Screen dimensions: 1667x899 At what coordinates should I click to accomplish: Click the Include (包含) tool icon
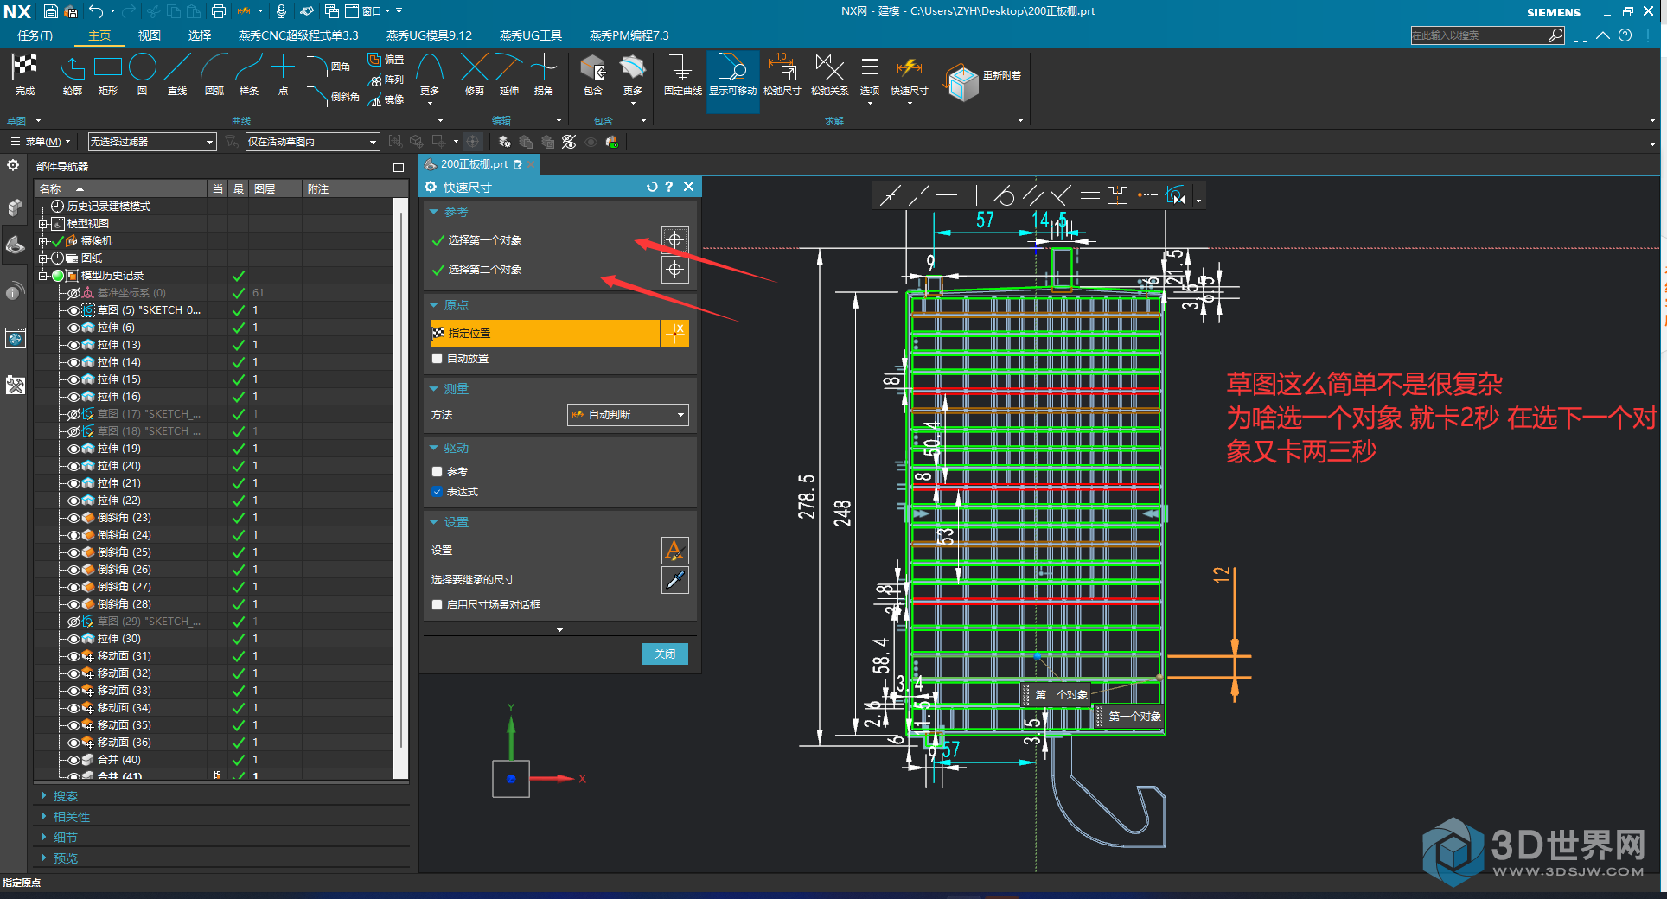click(593, 67)
